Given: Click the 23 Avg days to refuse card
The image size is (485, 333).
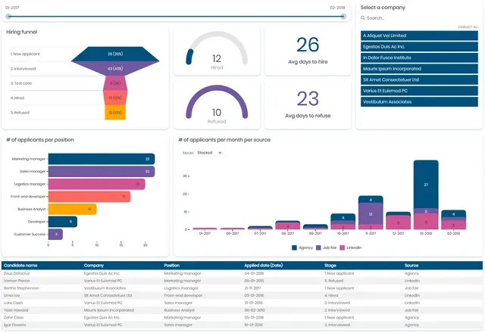Looking at the screenshot, I should 308,105.
